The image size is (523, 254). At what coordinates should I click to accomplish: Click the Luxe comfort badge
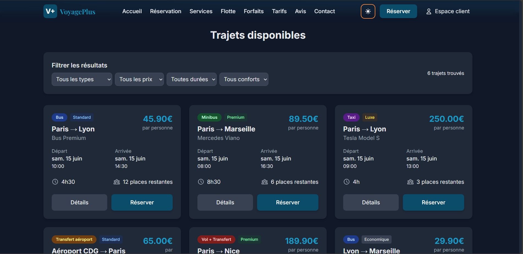370,117
